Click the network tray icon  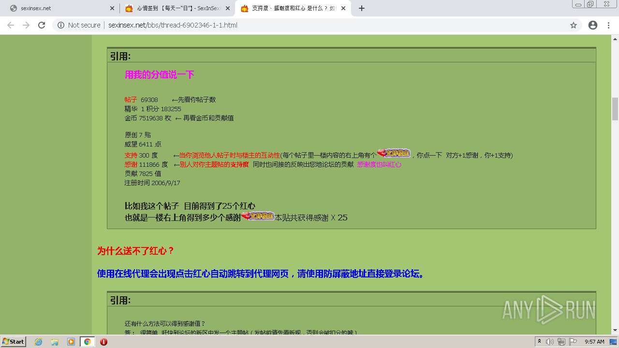pos(561,342)
